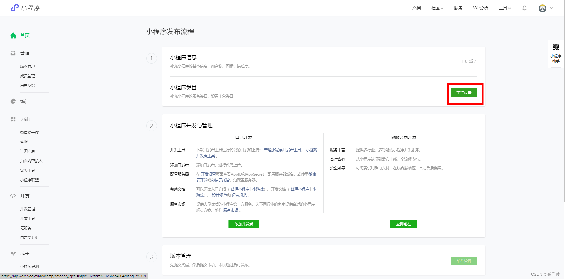The image size is (565, 279).
Task: Open the 工具 dropdown
Action: click(504, 8)
